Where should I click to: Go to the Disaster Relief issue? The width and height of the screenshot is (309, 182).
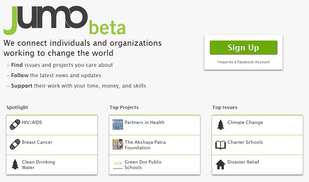click(243, 162)
